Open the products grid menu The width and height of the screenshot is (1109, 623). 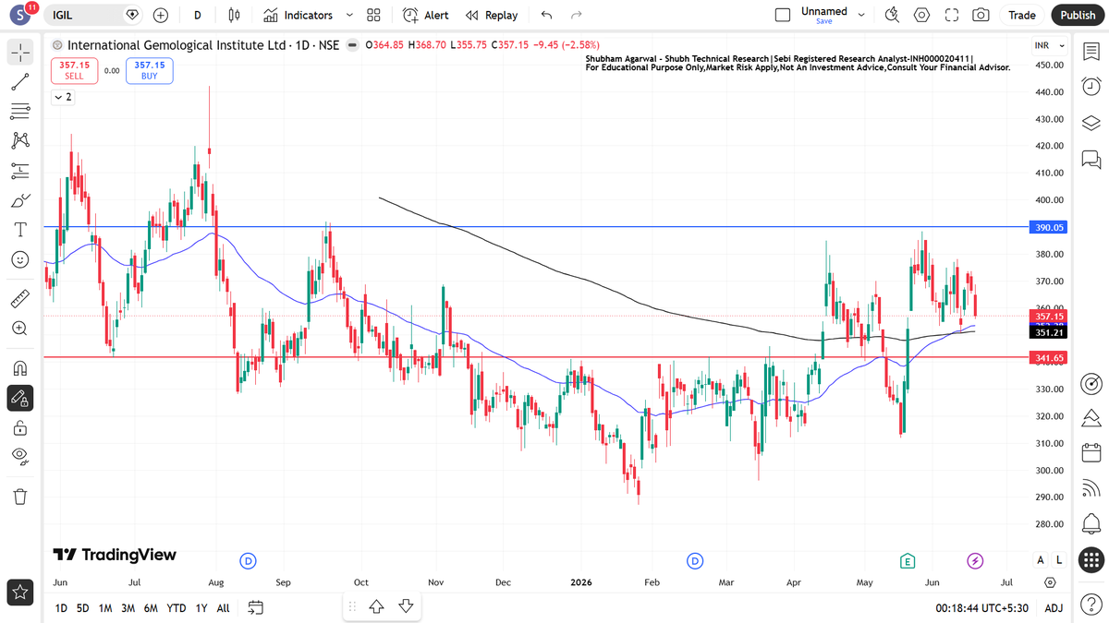point(1091,559)
